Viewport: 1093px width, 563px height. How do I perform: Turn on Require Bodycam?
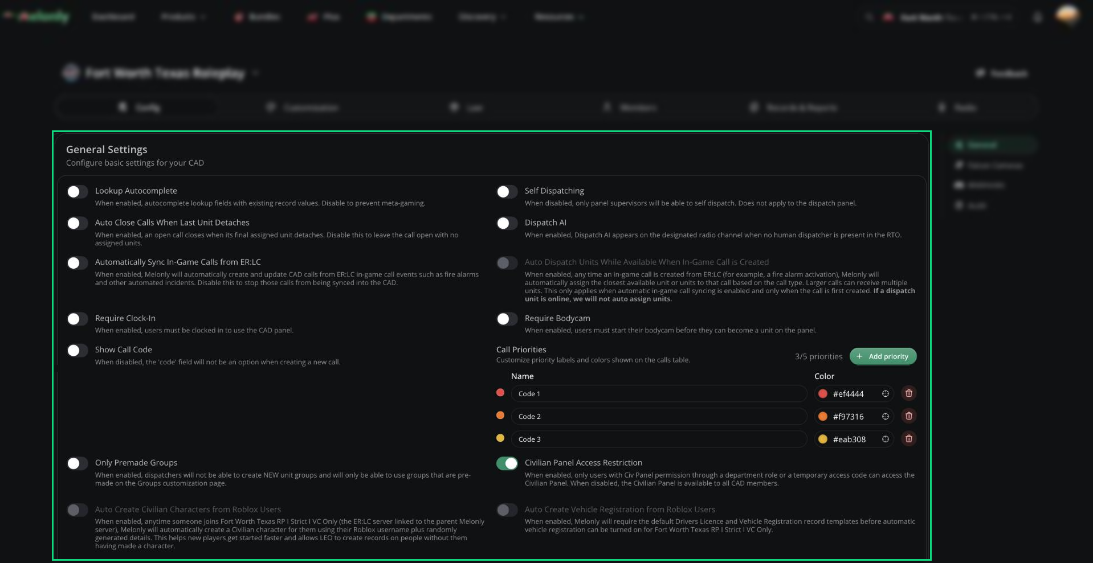pyautogui.click(x=507, y=319)
